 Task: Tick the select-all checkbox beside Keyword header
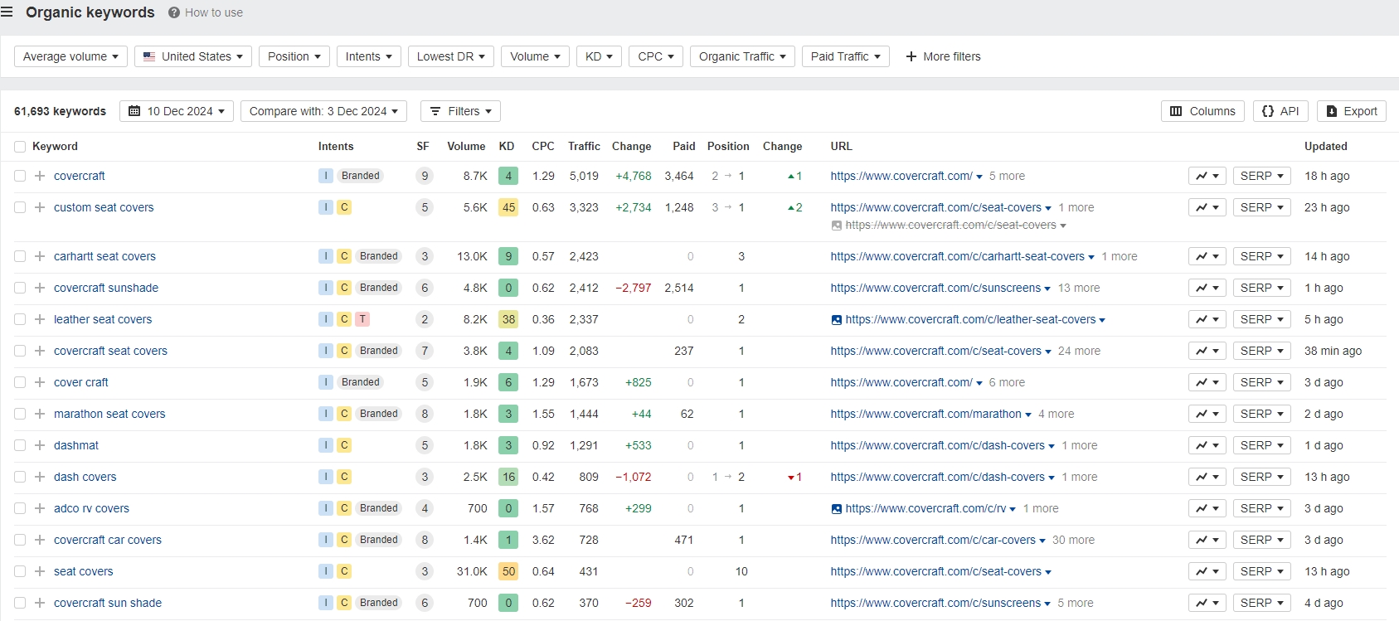[20, 147]
